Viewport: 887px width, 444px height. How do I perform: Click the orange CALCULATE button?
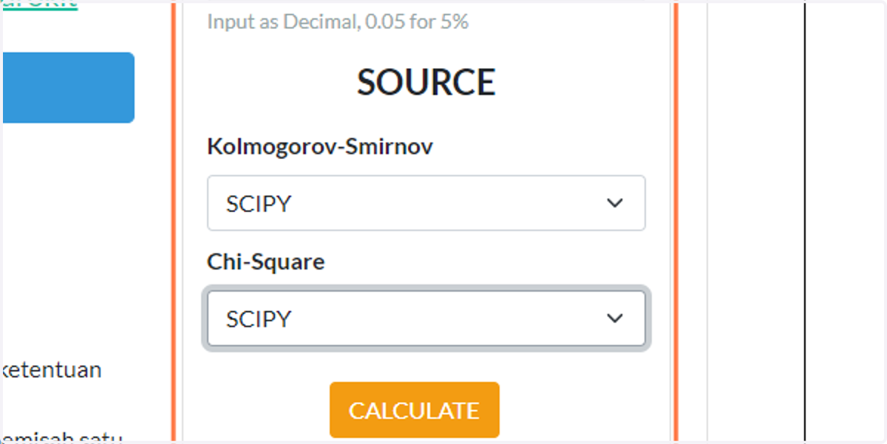coord(415,410)
